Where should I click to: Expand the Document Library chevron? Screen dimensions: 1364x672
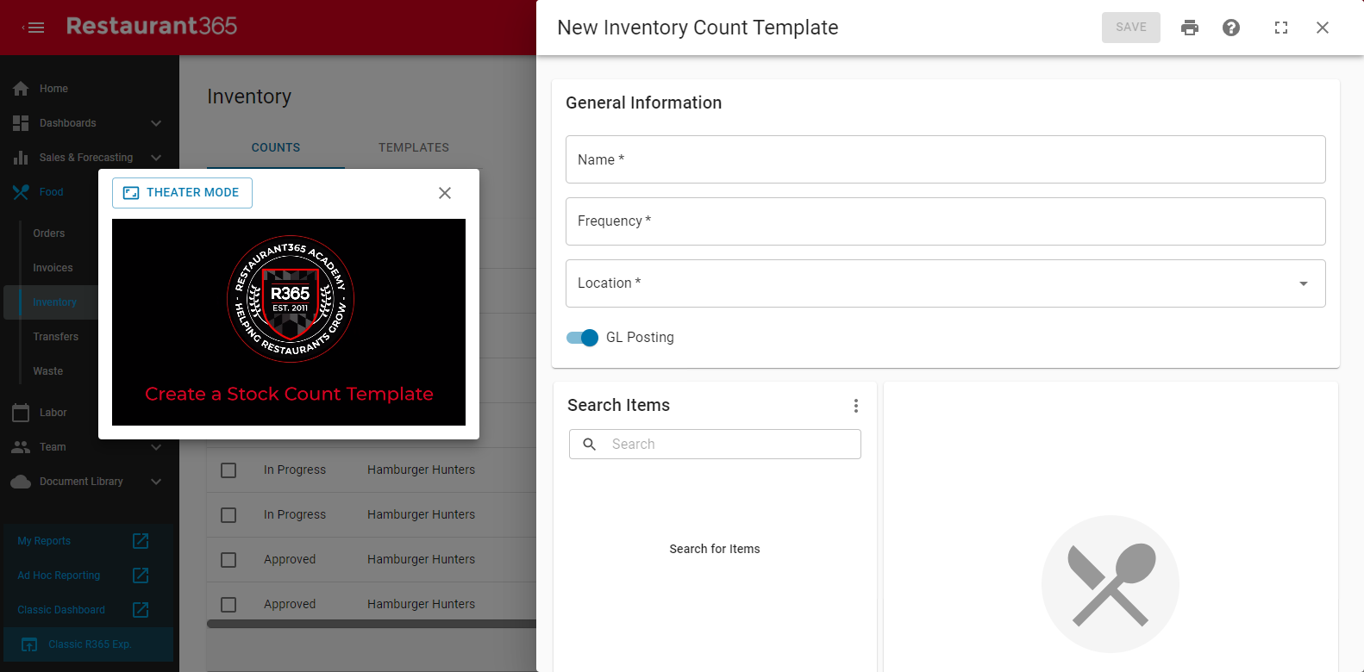(156, 482)
